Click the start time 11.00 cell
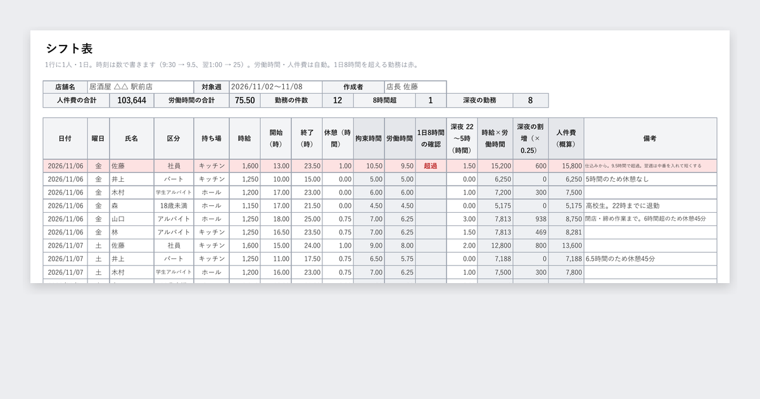Viewport: 760px width, 399px height. [275, 259]
